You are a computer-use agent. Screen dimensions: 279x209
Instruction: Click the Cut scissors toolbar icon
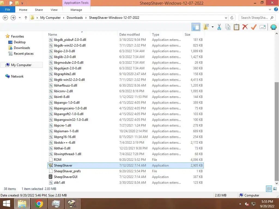point(219,27)
